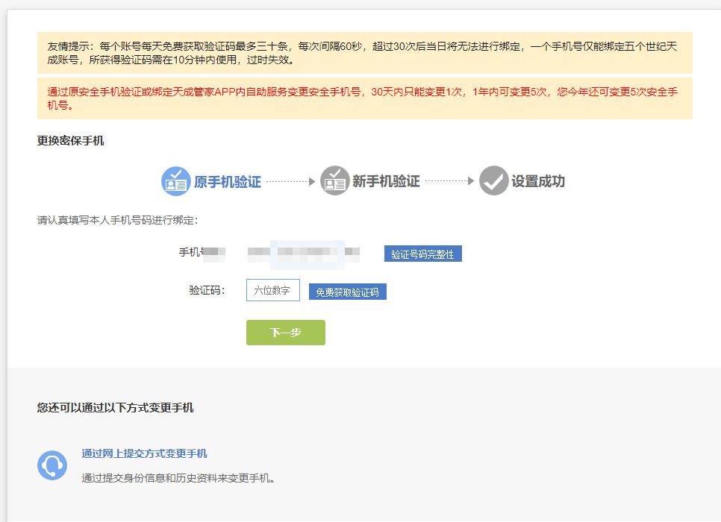Click the 六位数字 verification code field
Screen dimensions: 721x522
tap(272, 289)
